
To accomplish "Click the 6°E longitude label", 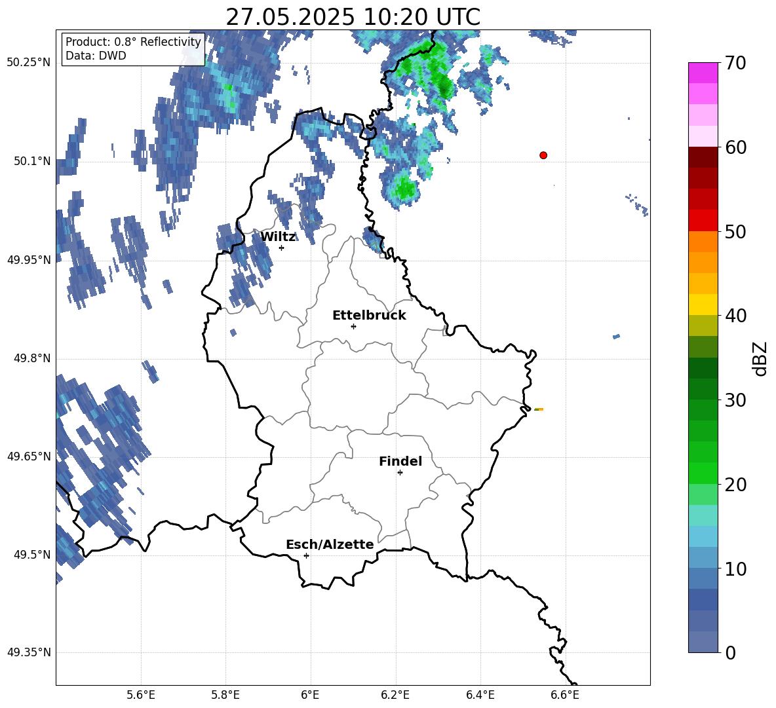I will coord(310,695).
